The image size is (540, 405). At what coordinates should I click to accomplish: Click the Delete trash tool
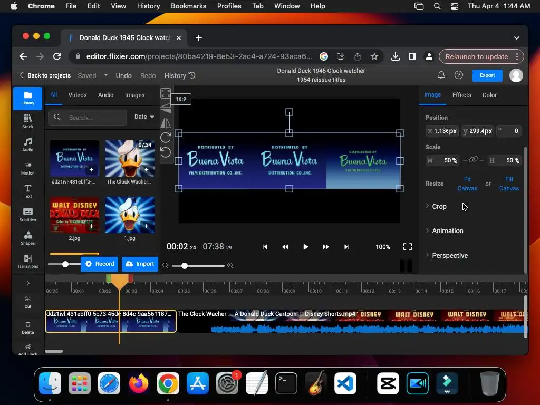(x=27, y=327)
